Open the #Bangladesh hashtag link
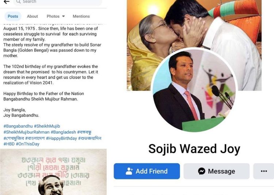This screenshot has height=195, width=274. pos(63,132)
